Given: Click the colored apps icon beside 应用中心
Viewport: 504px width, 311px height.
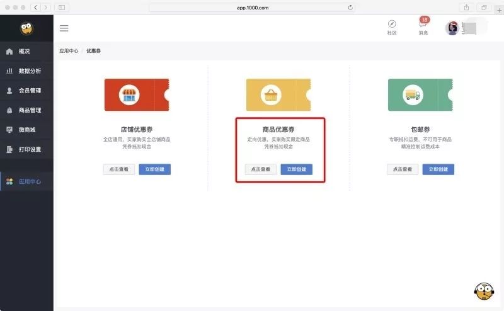Looking at the screenshot, I should [9, 181].
